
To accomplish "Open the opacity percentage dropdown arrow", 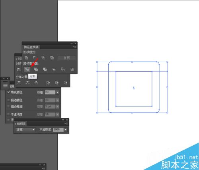I will 66,130.
